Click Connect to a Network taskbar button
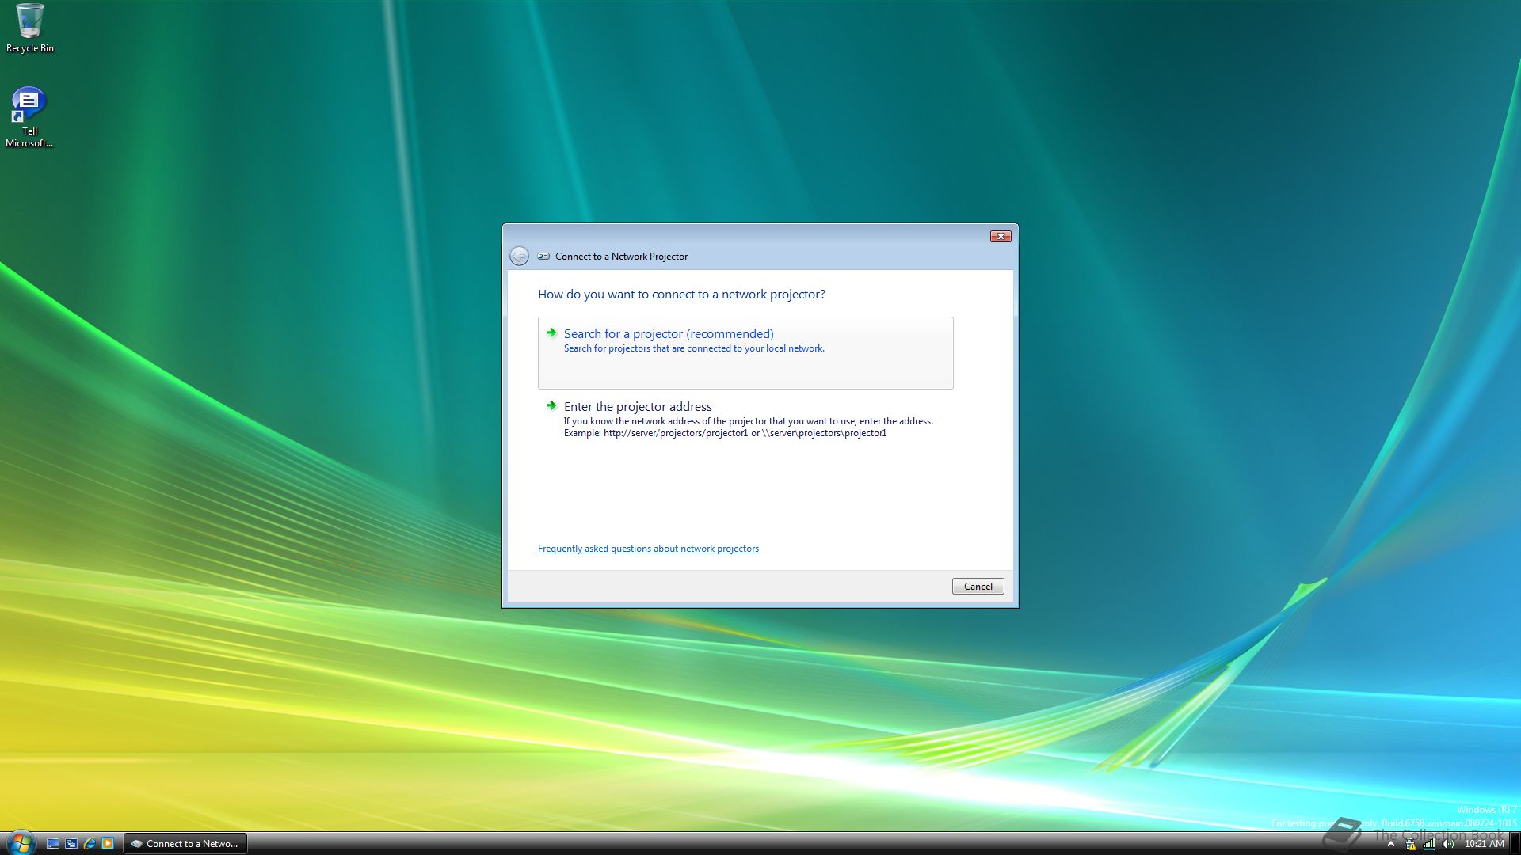The height and width of the screenshot is (855, 1521). coord(185,844)
